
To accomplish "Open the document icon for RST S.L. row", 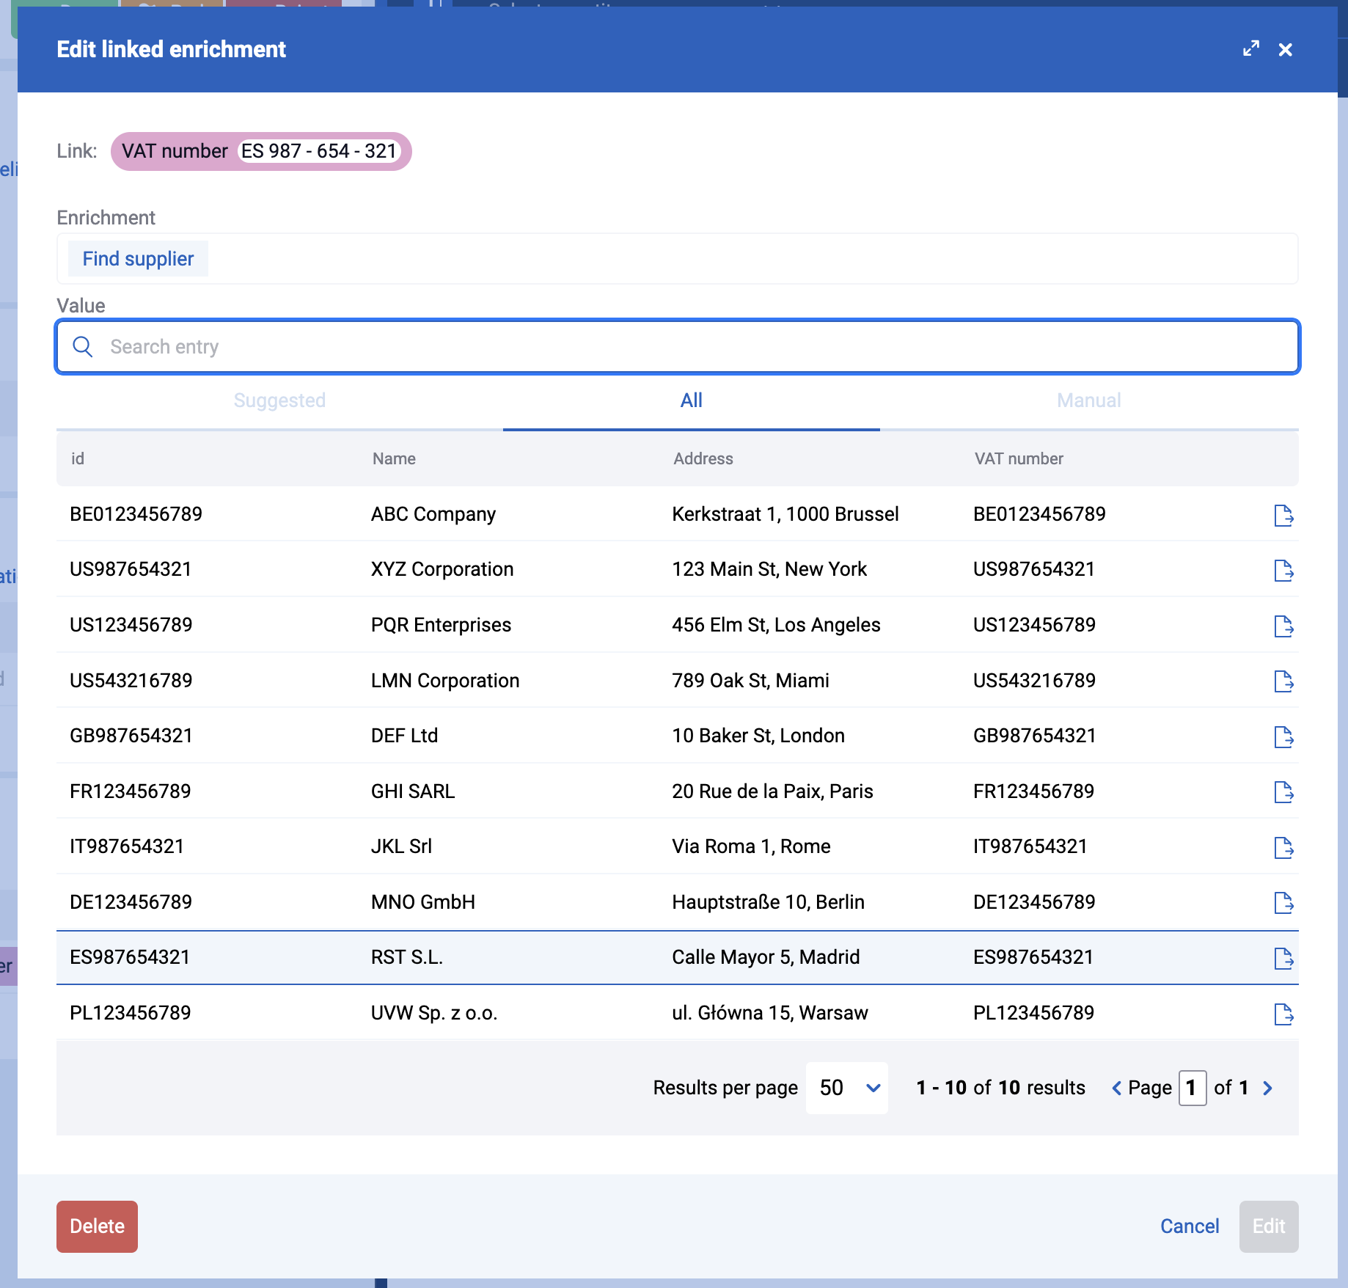I will [1283, 958].
